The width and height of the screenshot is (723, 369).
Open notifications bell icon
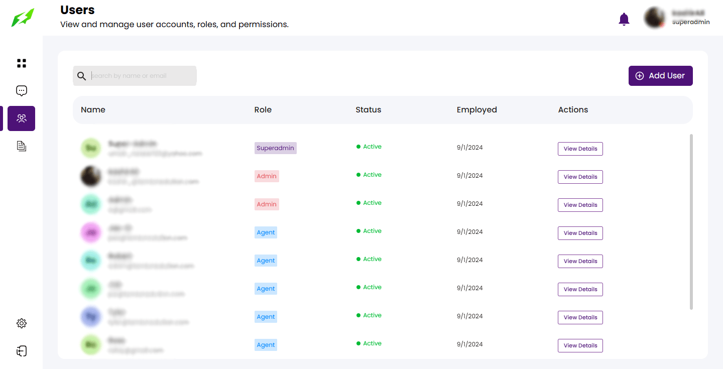pos(624,19)
